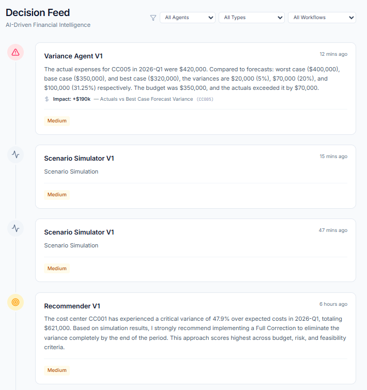Click the 47 mins ago timestamp
This screenshot has height=390, width=367.
(x=333, y=230)
